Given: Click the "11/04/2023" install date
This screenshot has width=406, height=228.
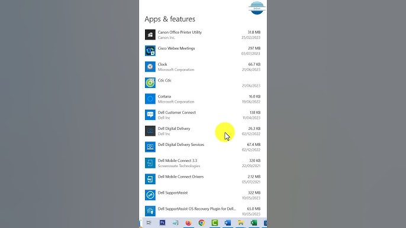Looking at the screenshot, I should [252, 118].
